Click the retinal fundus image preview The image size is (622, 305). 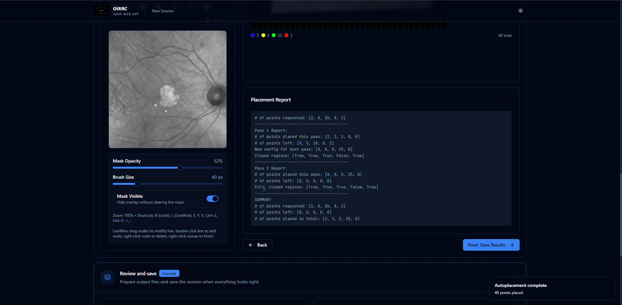167,89
